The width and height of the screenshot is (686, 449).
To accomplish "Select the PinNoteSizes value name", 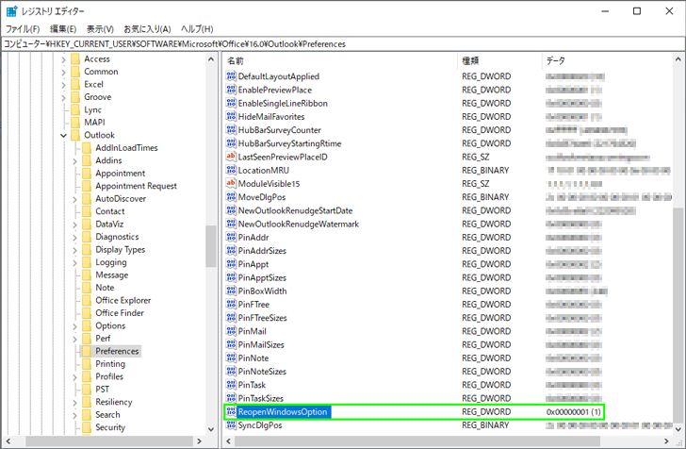I will coord(262,371).
